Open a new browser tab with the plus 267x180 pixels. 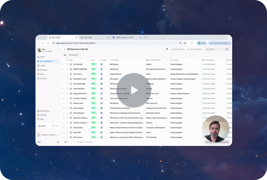[145, 37]
